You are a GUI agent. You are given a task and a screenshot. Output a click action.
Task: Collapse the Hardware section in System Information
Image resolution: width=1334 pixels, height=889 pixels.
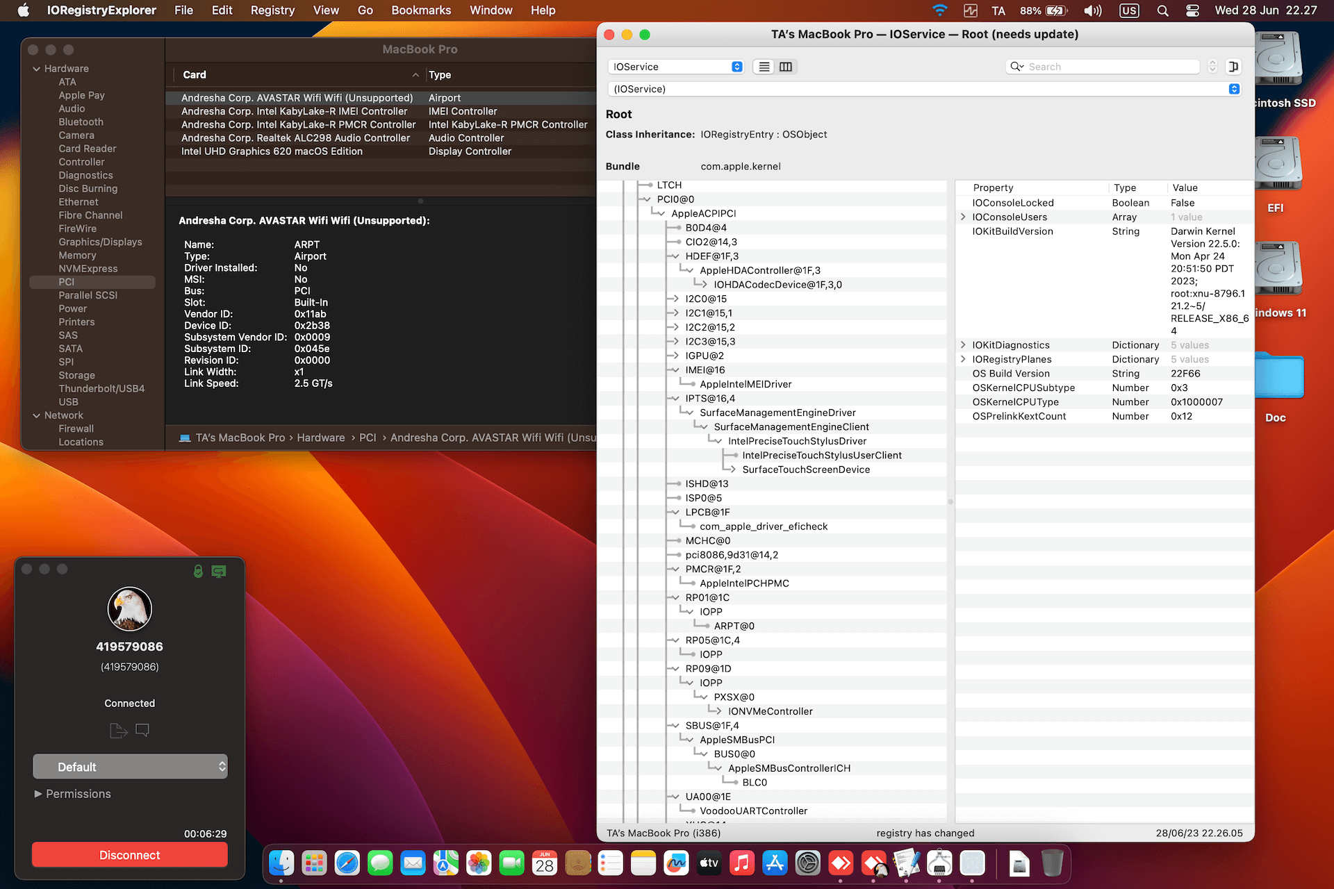tap(36, 69)
